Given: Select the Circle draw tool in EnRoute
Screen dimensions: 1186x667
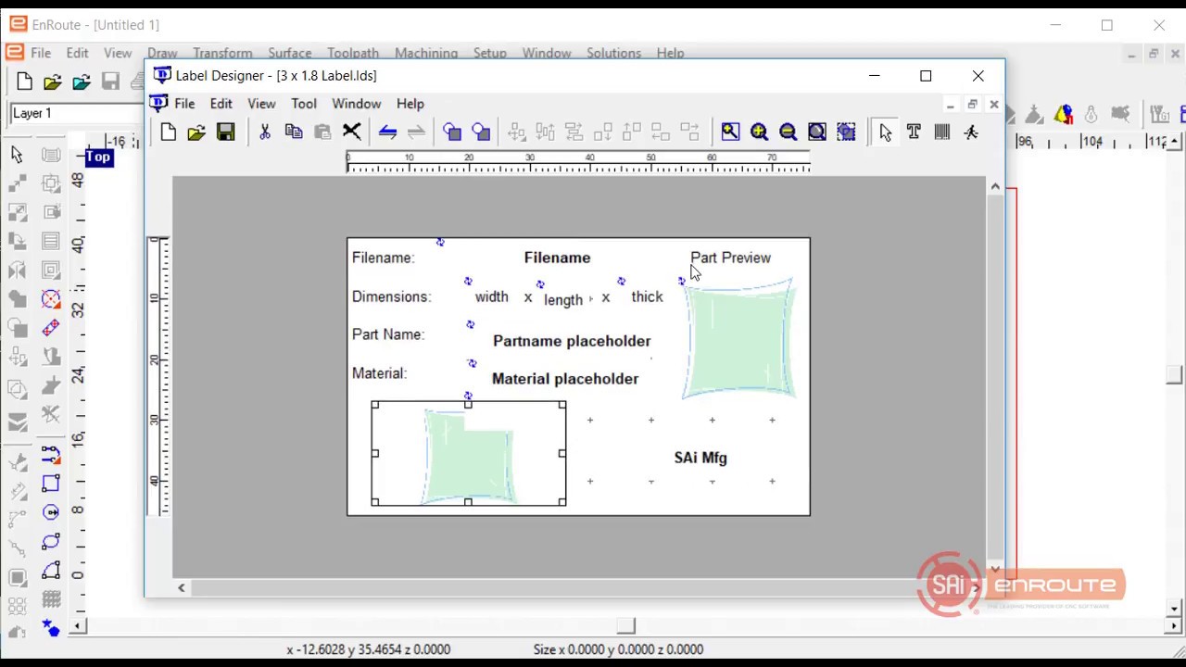Looking at the screenshot, I should coord(51,512).
